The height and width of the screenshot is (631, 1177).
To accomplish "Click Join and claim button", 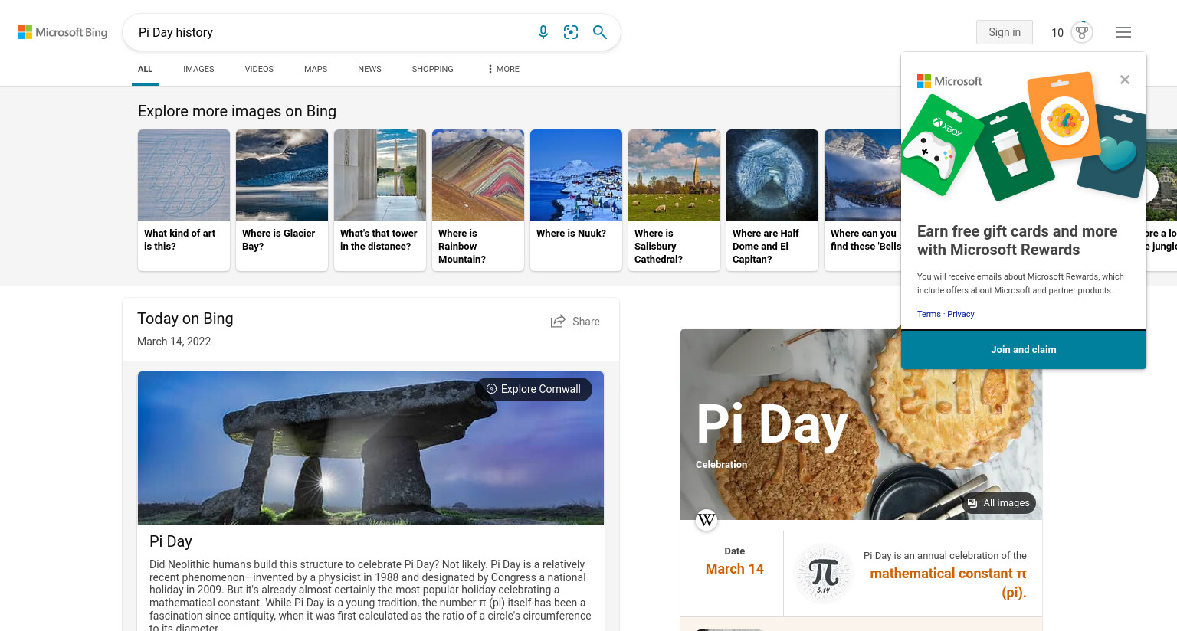I will [1024, 350].
